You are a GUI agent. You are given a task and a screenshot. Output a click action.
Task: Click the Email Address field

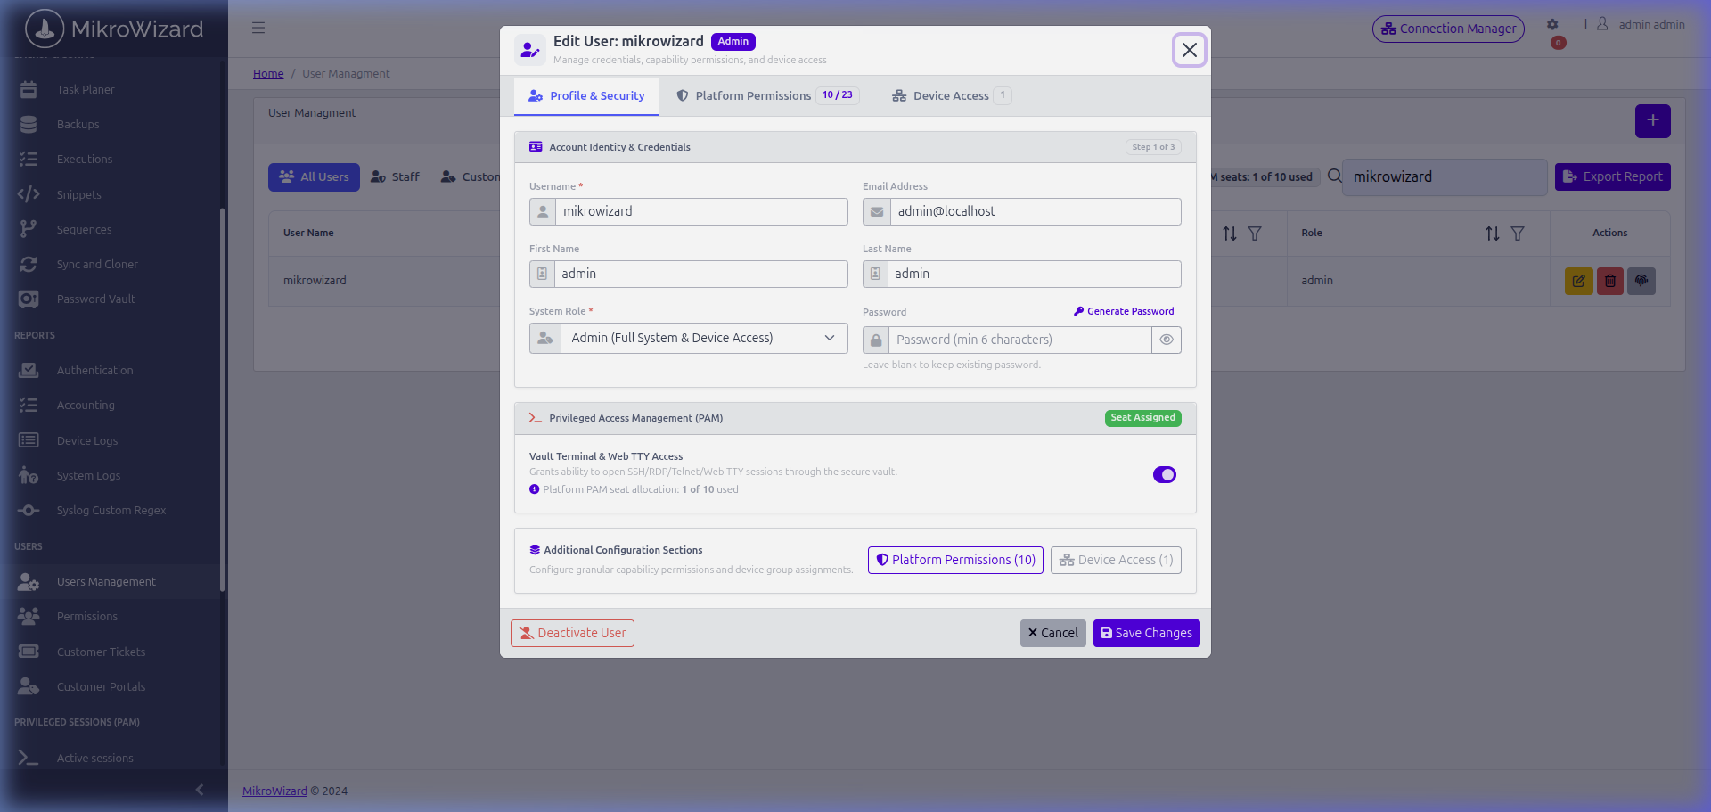(1036, 212)
